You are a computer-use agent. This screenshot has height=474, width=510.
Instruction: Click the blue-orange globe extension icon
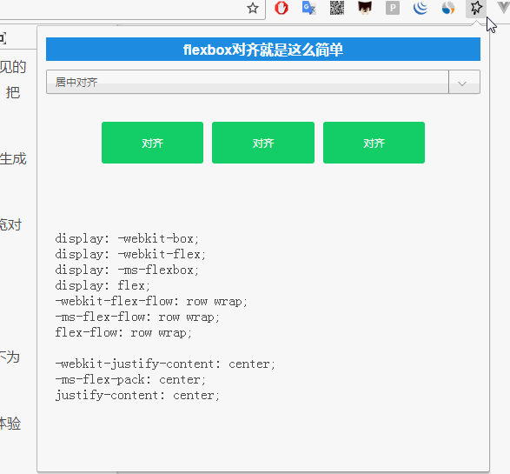pos(448,8)
